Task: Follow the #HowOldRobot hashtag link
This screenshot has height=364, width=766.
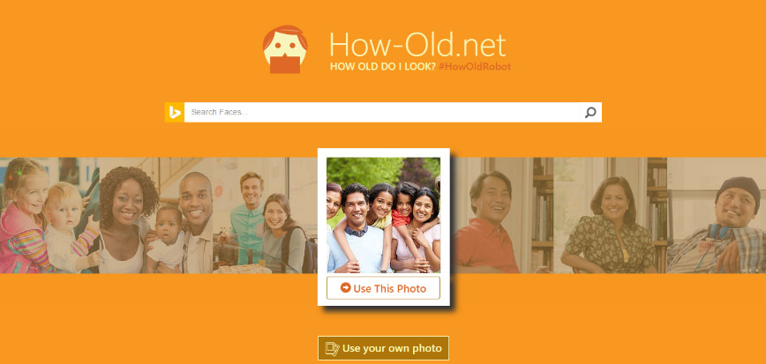Action: pyautogui.click(x=475, y=67)
